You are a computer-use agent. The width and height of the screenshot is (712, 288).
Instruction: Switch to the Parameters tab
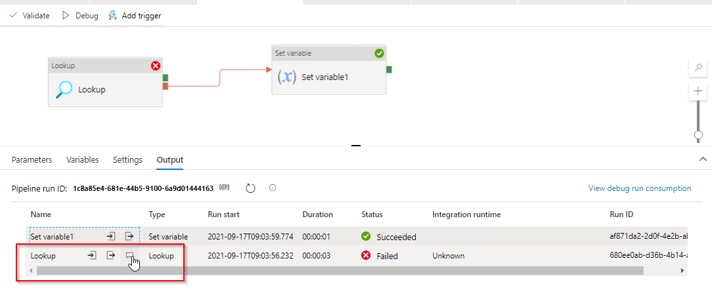(32, 160)
